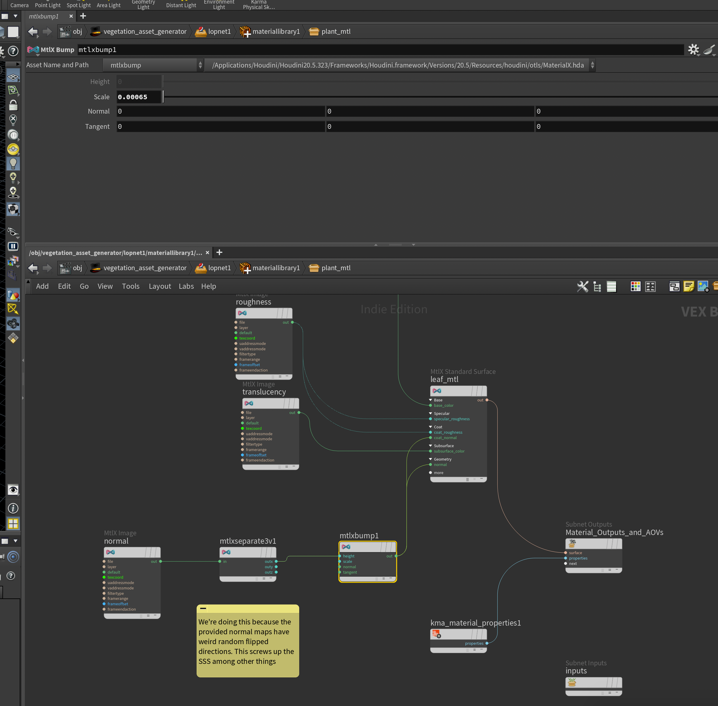Viewport: 718px width, 706px height.
Task: Toggle the pause render button in sidebar
Action: pyautogui.click(x=13, y=246)
